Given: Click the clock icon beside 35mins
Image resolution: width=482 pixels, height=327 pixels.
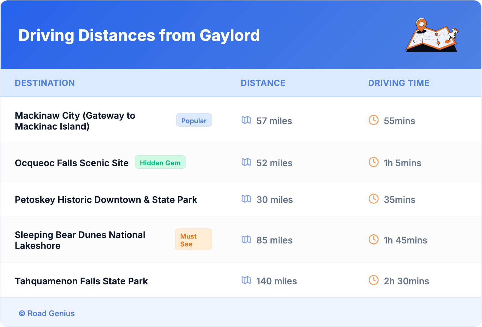Looking at the screenshot, I should pyautogui.click(x=374, y=199).
